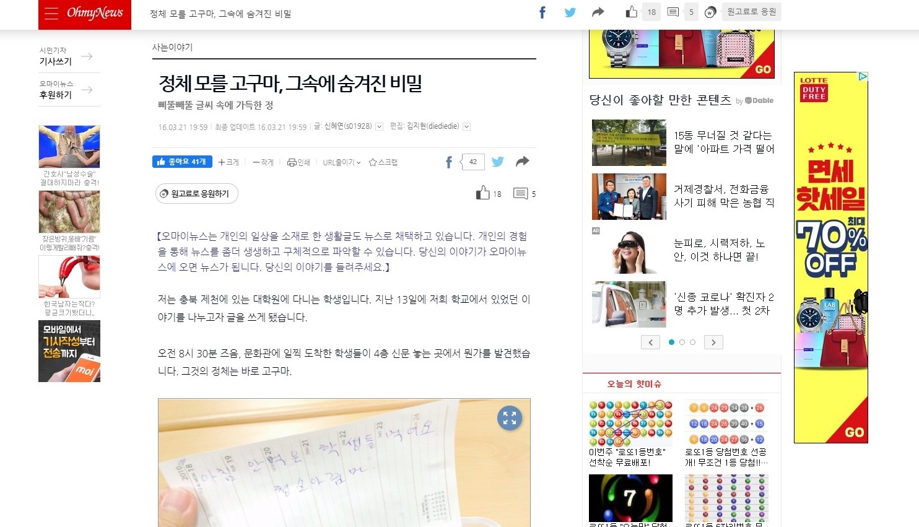Increase text size with +크게
919x527 pixels.
(x=229, y=162)
